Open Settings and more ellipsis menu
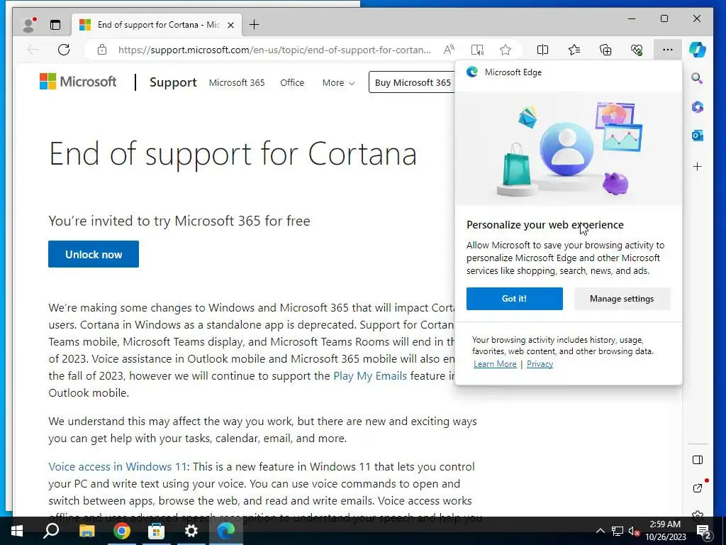 668,50
